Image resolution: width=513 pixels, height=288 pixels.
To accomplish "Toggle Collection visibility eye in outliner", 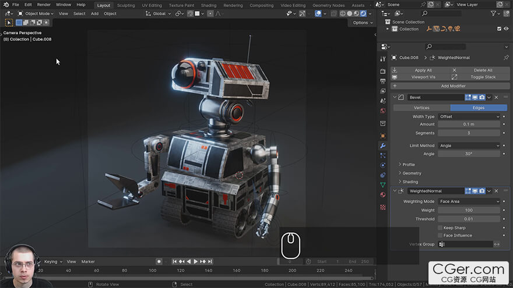I will coord(506,29).
